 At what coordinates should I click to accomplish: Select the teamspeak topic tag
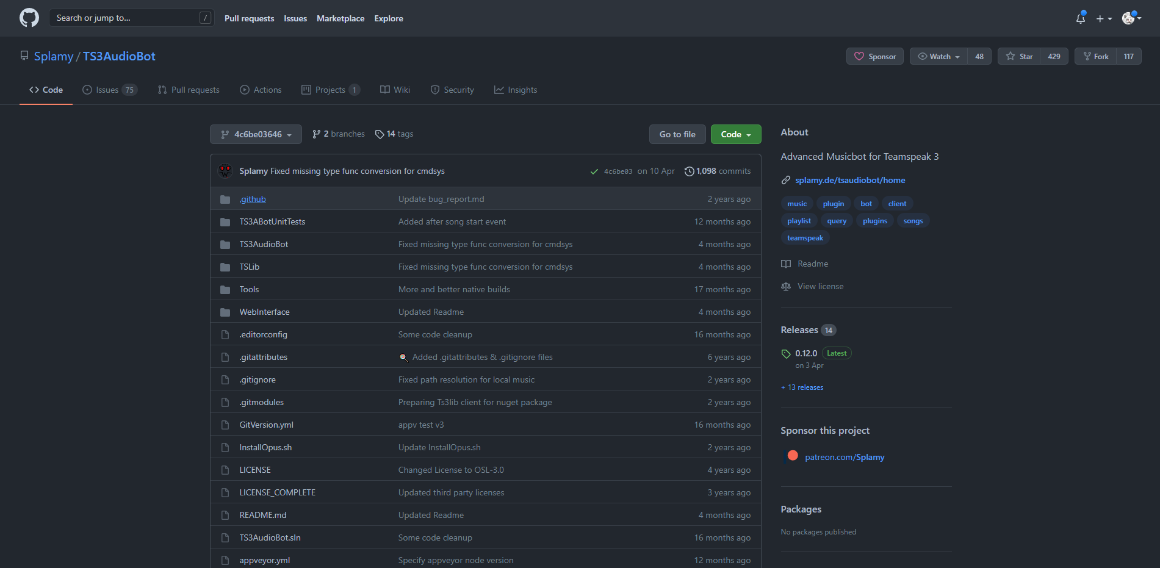pyautogui.click(x=805, y=238)
